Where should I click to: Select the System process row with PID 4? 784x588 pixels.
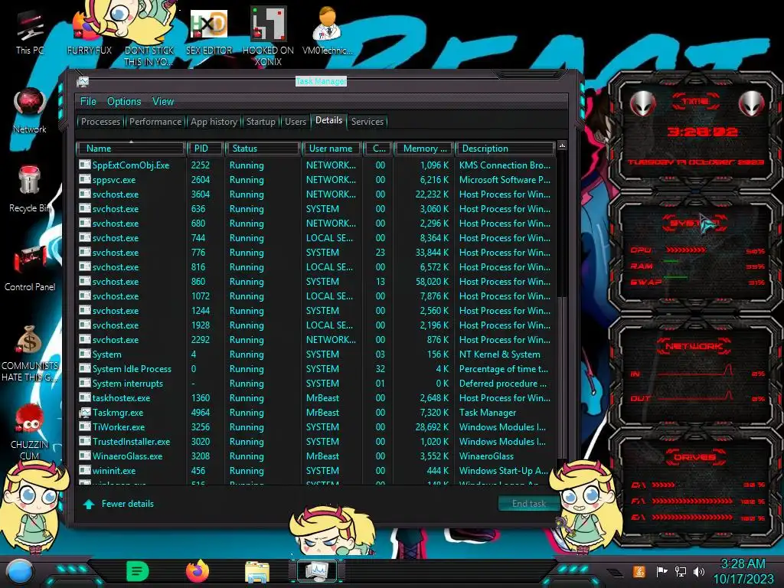pos(316,354)
